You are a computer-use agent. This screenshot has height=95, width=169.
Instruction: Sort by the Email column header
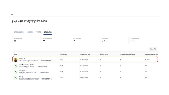(15, 54)
